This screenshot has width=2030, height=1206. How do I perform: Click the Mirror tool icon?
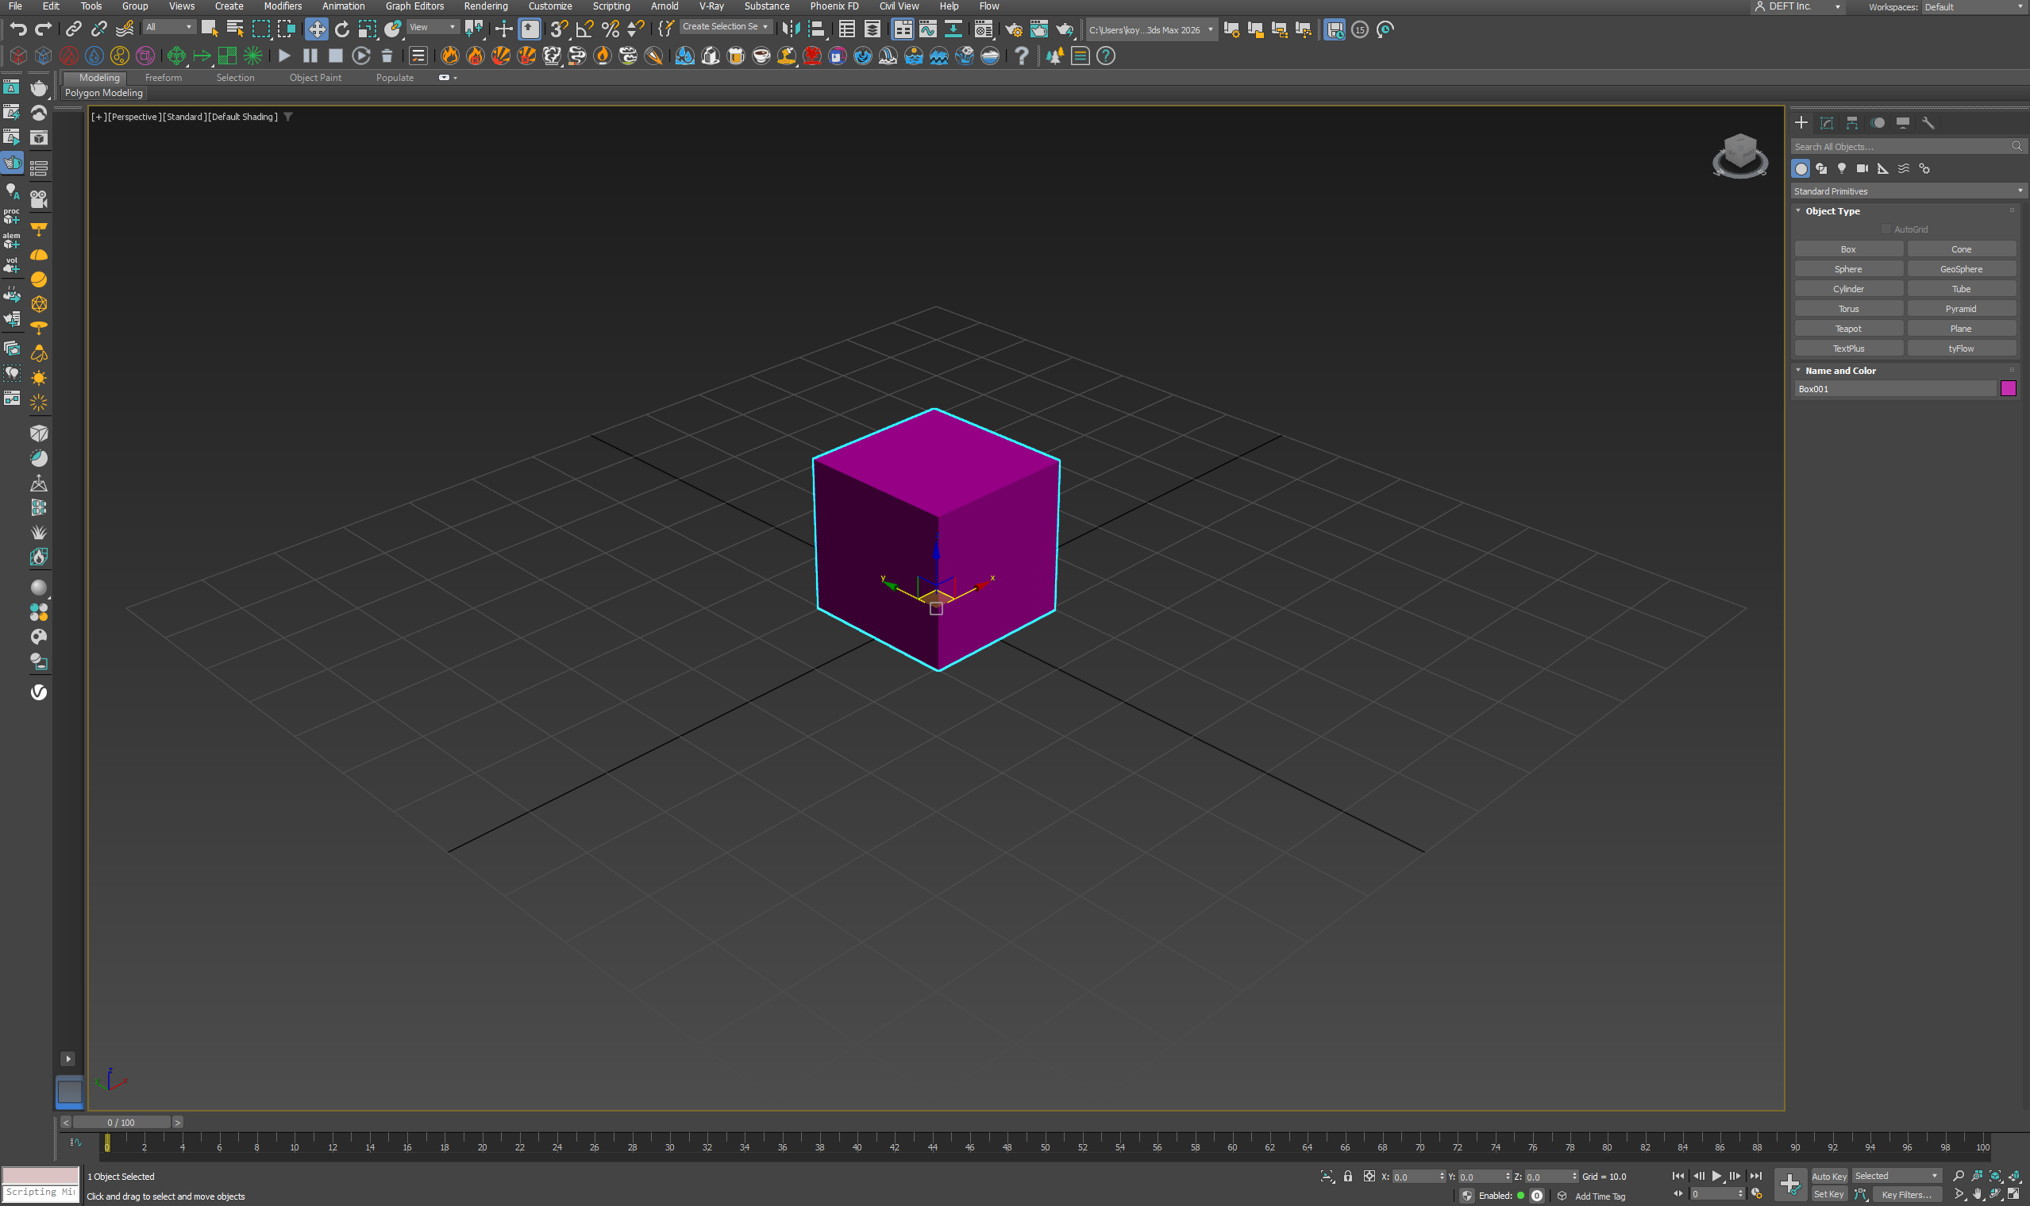point(790,30)
